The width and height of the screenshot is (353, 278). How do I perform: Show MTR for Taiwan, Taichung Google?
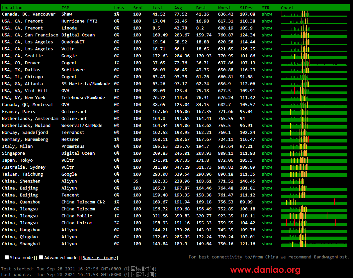pos(267,174)
